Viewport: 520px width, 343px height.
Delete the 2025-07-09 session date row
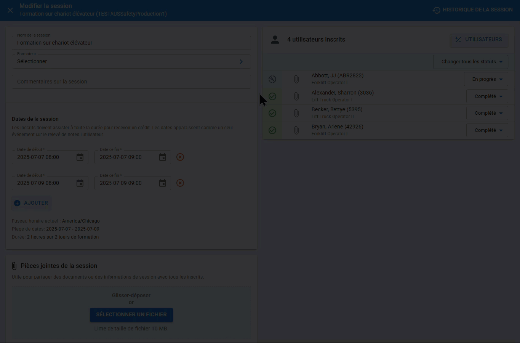180,183
